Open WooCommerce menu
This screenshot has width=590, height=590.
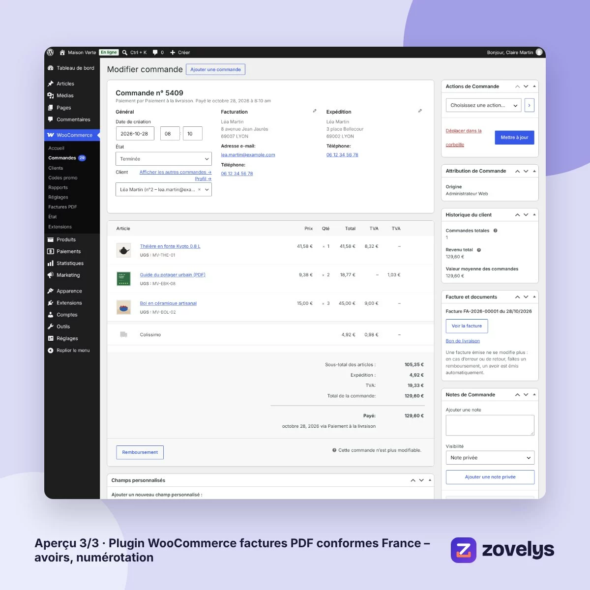pyautogui.click(x=72, y=135)
